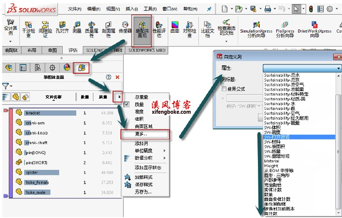Open the assembly visualization panel tab
Screen dimensions: 342x218
[x=81, y=68]
